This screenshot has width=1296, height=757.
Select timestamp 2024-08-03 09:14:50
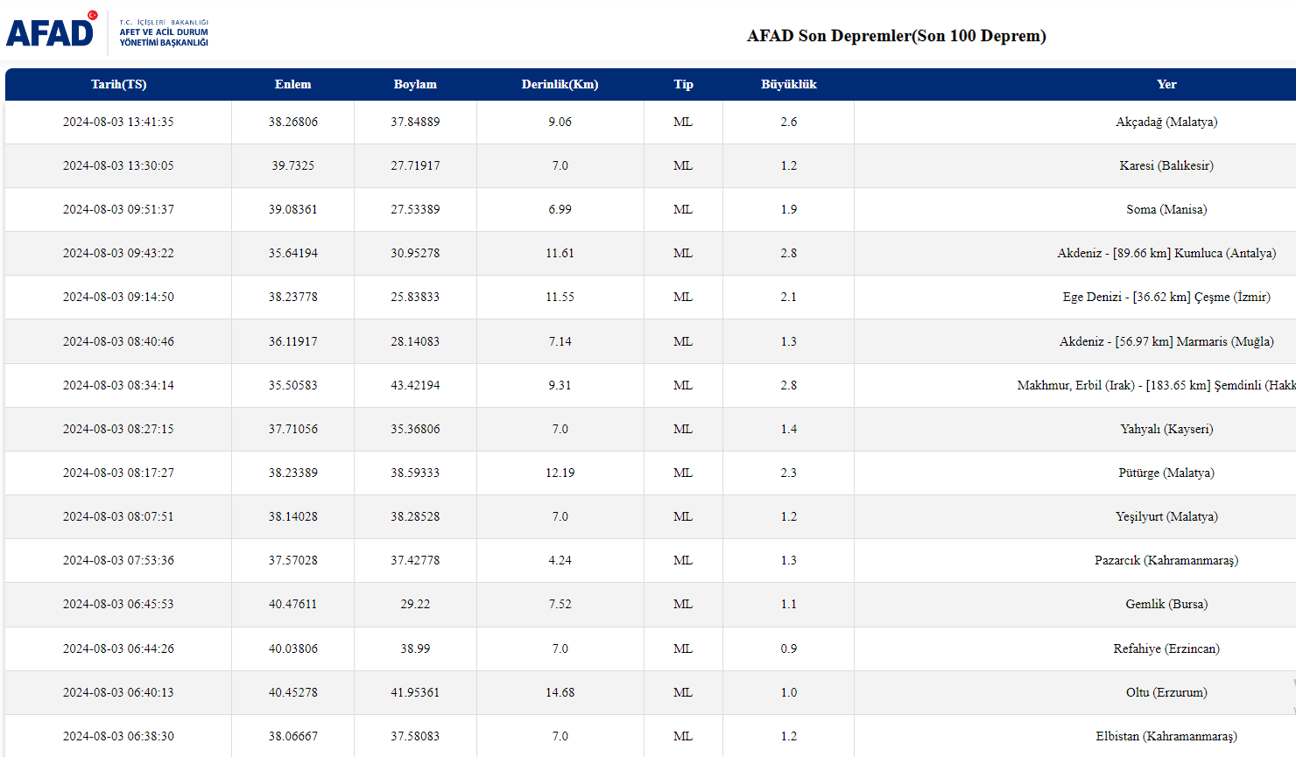tap(118, 297)
